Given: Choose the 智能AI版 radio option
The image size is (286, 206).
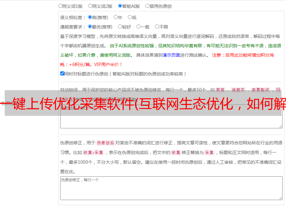Looking at the screenshot, I should tap(120, 6).
